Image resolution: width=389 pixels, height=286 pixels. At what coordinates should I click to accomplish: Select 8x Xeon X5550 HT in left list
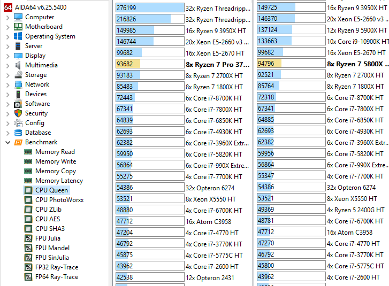[x=211, y=199]
